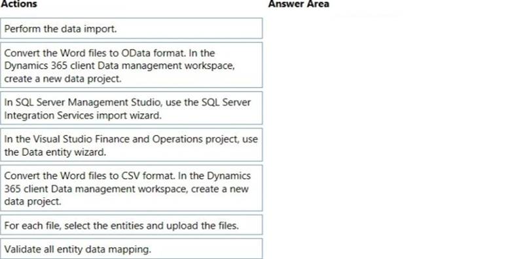Choose the 'Validate all entity data mapping' action
This screenshot has width=531, height=259.
[131, 249]
